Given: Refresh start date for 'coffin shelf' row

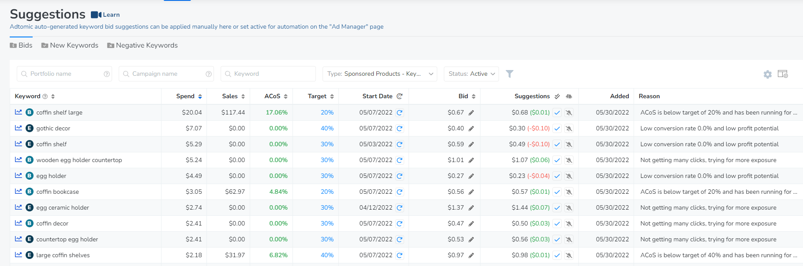Looking at the screenshot, I should [399, 144].
